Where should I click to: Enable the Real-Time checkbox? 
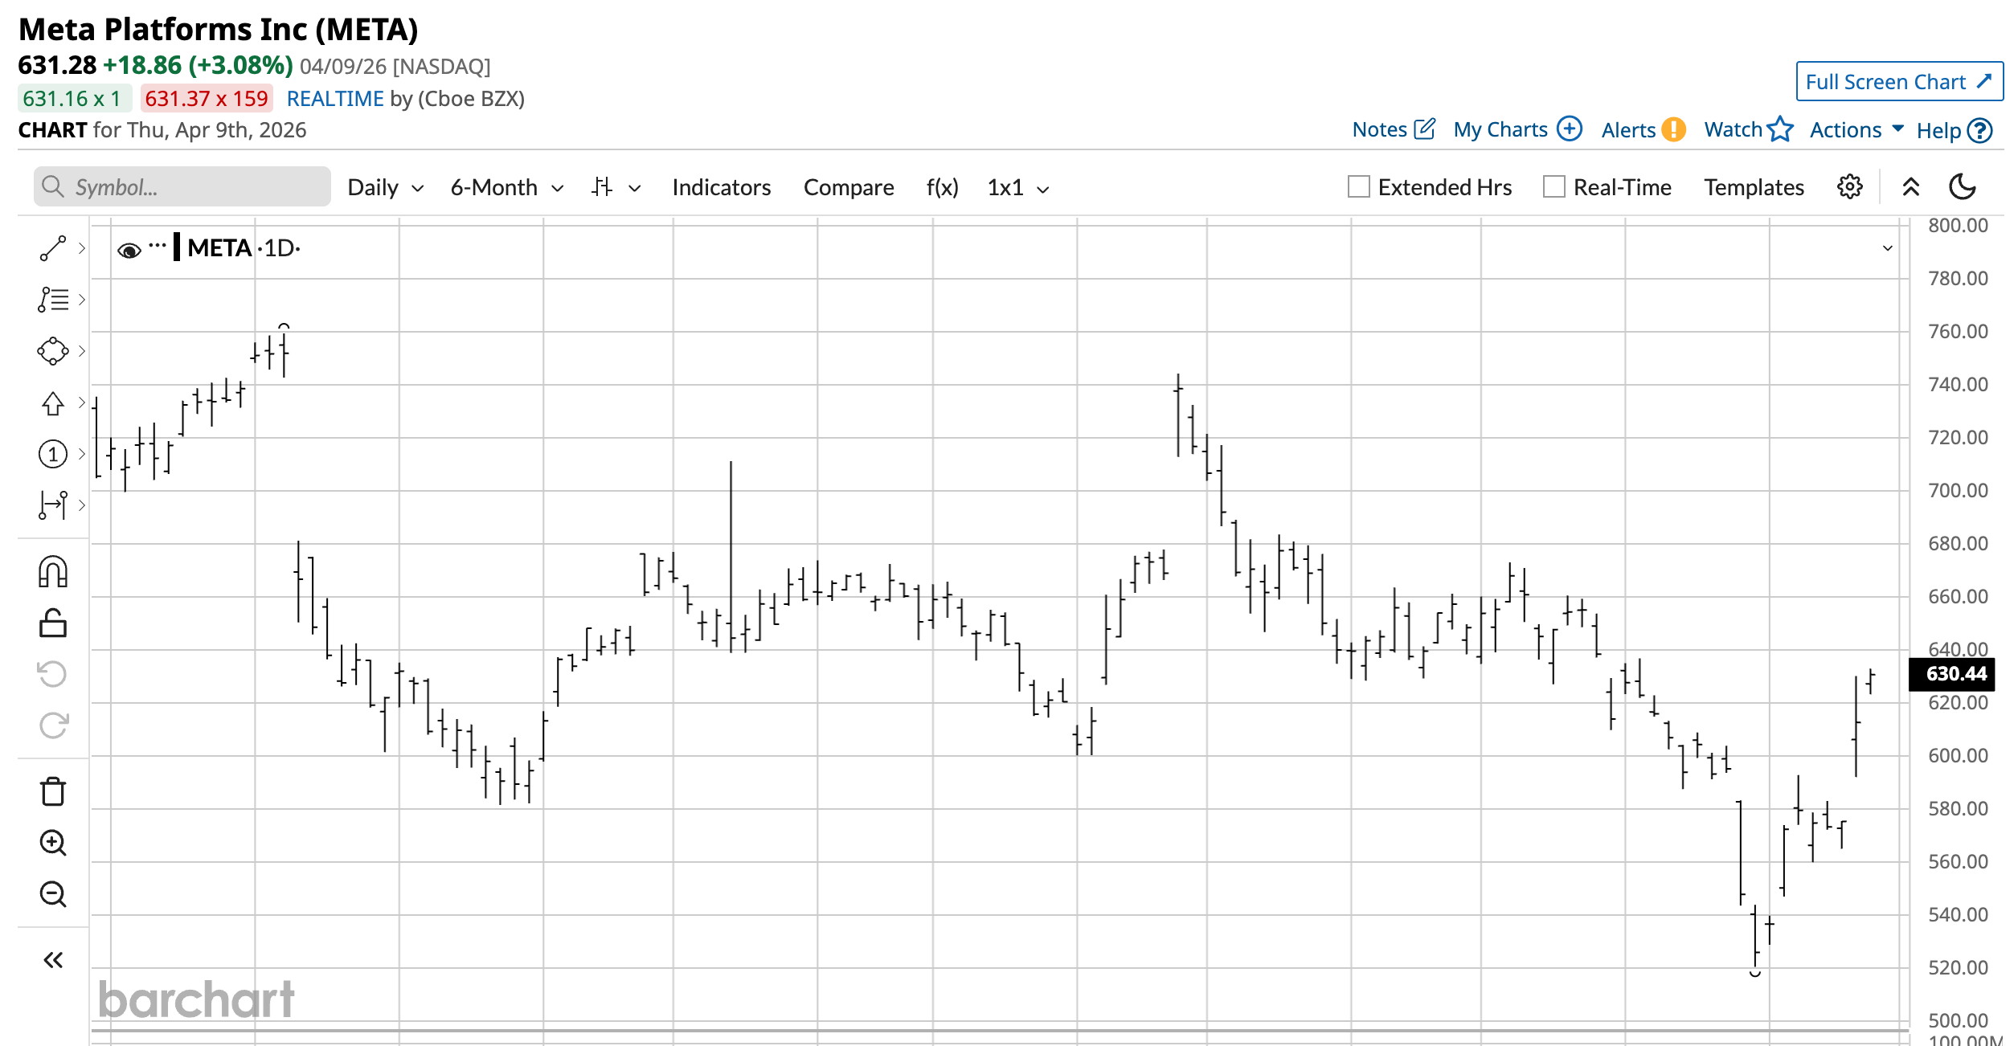point(1553,187)
